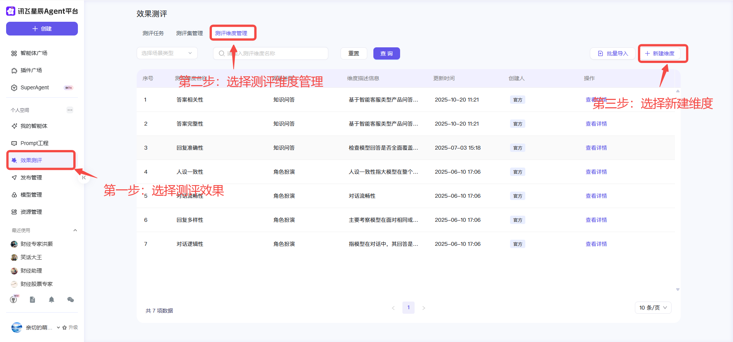Open the GitHub icon in sidebar footer
This screenshot has height=342, width=733.
click(x=14, y=300)
